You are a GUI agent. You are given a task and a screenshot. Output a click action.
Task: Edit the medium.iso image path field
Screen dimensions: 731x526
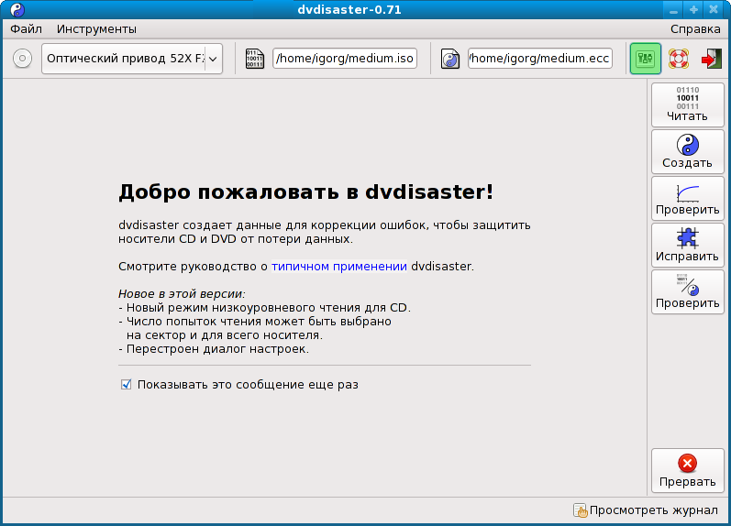(345, 59)
